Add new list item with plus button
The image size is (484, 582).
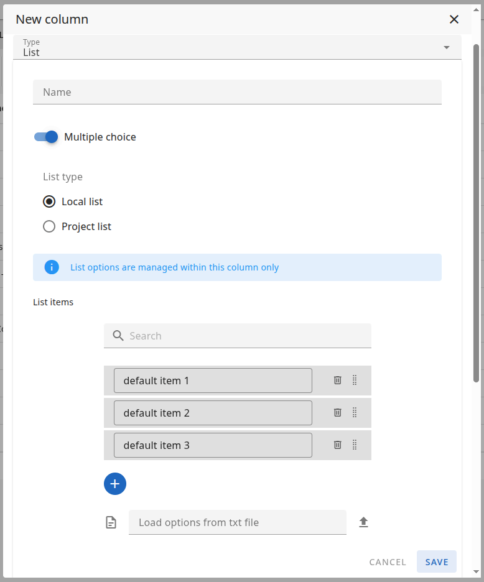115,484
